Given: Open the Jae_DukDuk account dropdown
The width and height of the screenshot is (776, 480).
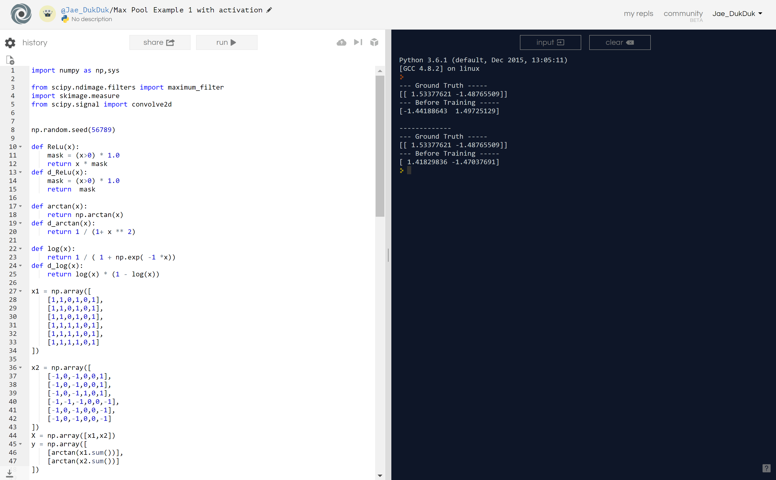Looking at the screenshot, I should (737, 14).
